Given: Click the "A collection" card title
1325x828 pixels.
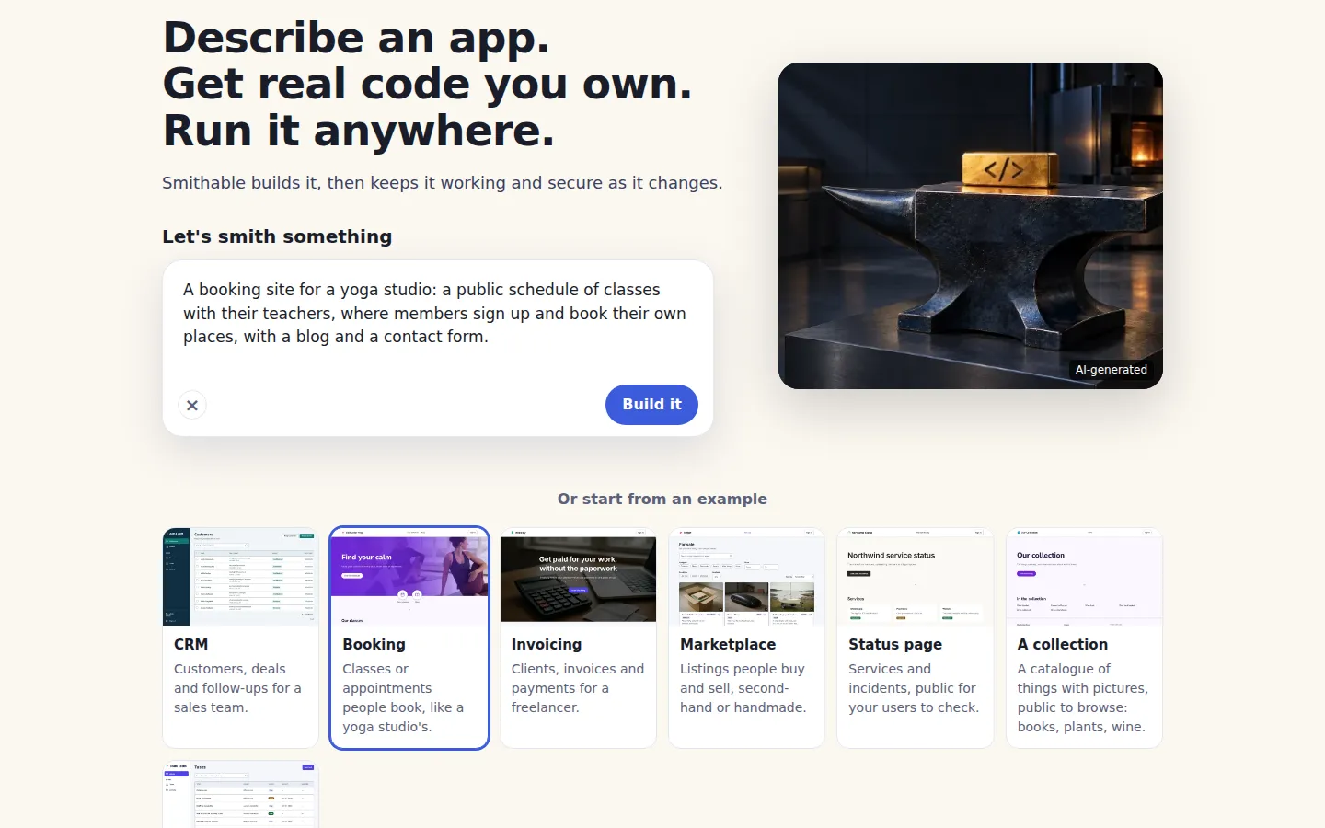Looking at the screenshot, I should [1063, 645].
